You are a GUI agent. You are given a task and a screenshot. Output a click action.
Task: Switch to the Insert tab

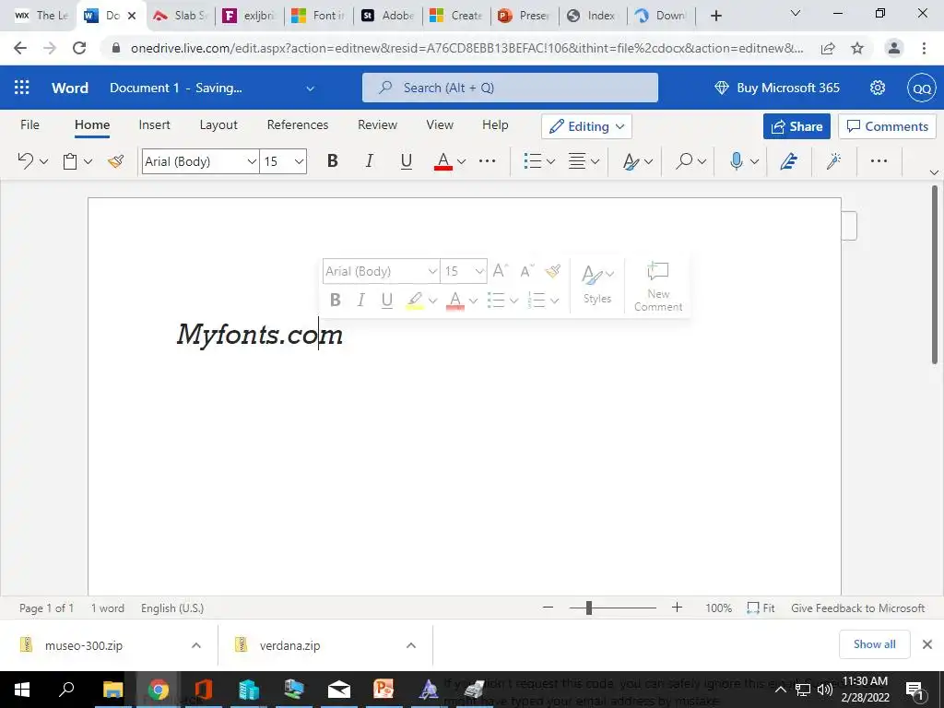[154, 124]
